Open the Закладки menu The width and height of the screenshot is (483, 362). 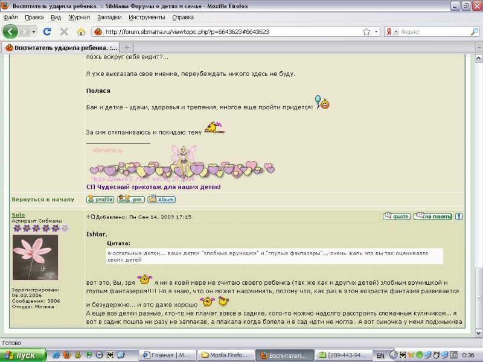click(x=109, y=17)
